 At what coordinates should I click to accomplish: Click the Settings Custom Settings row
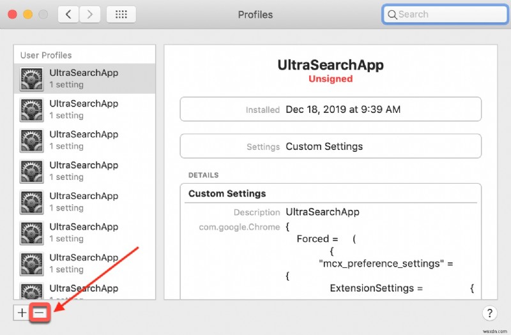click(330, 146)
